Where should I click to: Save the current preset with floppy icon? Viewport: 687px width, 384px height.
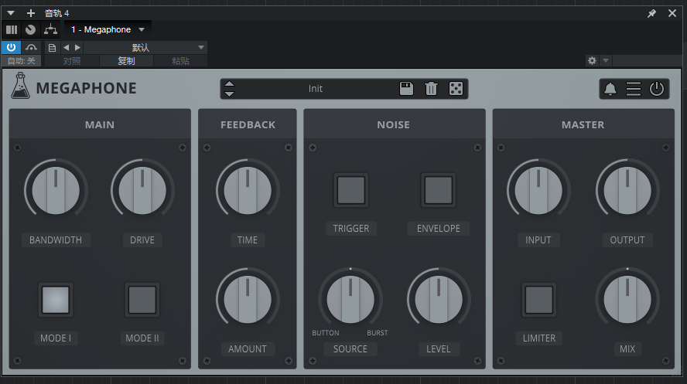[407, 89]
